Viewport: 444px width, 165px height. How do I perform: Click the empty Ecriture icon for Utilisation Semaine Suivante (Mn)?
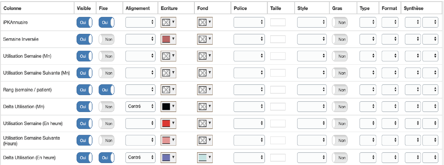click(168, 73)
